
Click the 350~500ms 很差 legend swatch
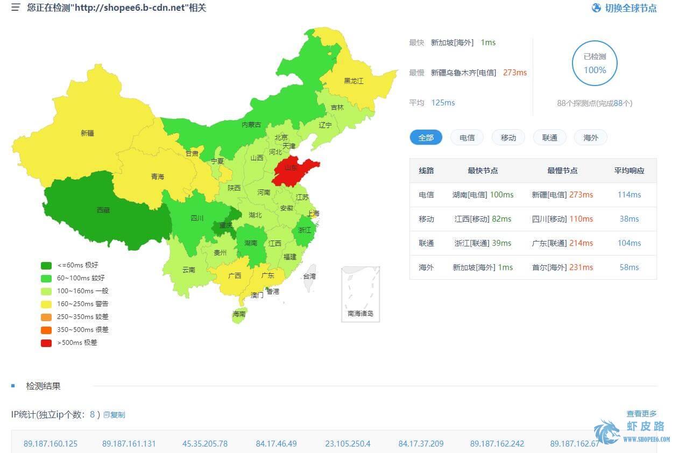coord(46,330)
